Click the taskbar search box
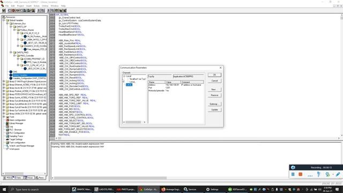This screenshot has height=193, width=343. (39, 189)
